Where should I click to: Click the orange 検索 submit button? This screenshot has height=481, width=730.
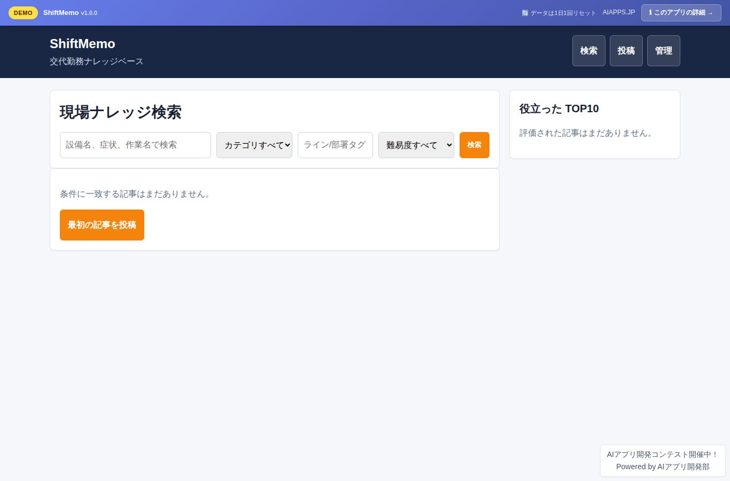474,145
